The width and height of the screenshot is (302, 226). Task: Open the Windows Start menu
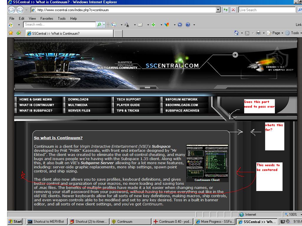15,221
